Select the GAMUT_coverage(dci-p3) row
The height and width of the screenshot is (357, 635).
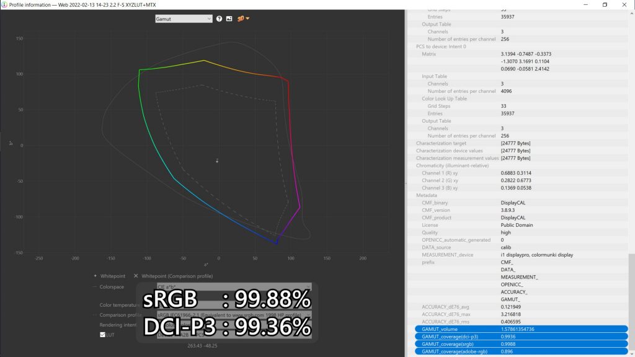point(521,337)
